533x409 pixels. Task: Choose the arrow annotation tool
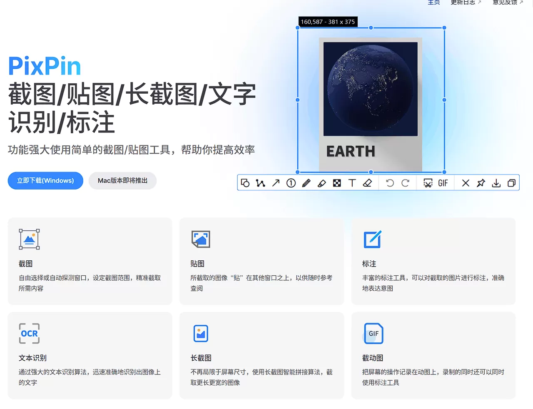coord(276,182)
